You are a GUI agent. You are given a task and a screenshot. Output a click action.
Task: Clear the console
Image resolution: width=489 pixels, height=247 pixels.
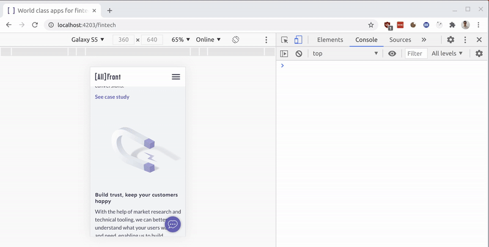point(299,54)
